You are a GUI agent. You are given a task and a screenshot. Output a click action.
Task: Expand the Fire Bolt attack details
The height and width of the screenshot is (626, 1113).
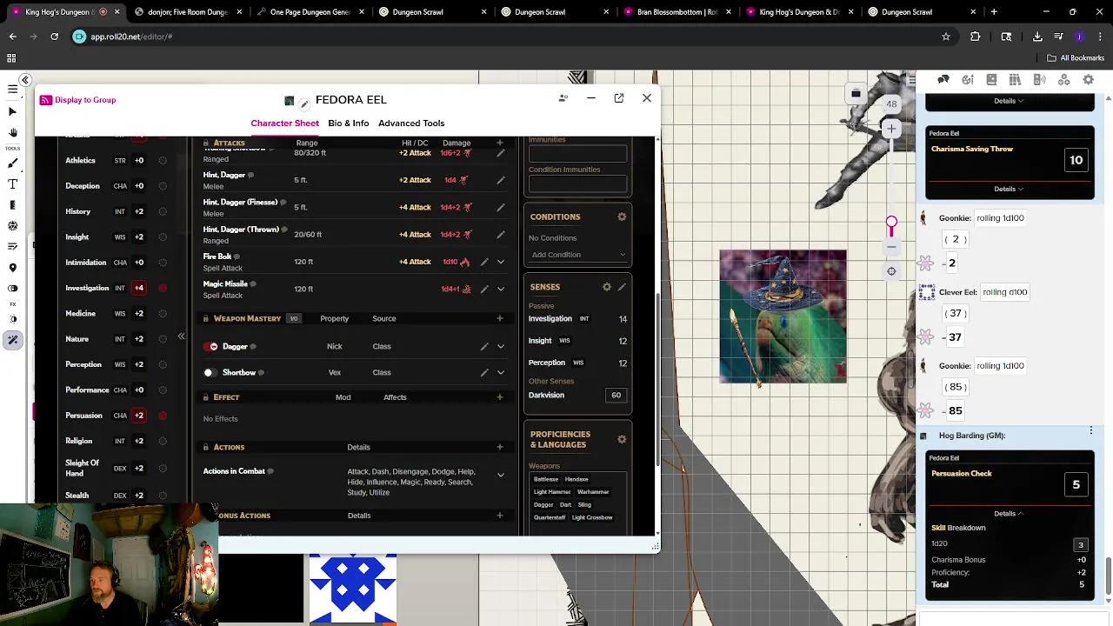500,261
